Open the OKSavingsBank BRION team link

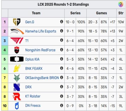42,78
